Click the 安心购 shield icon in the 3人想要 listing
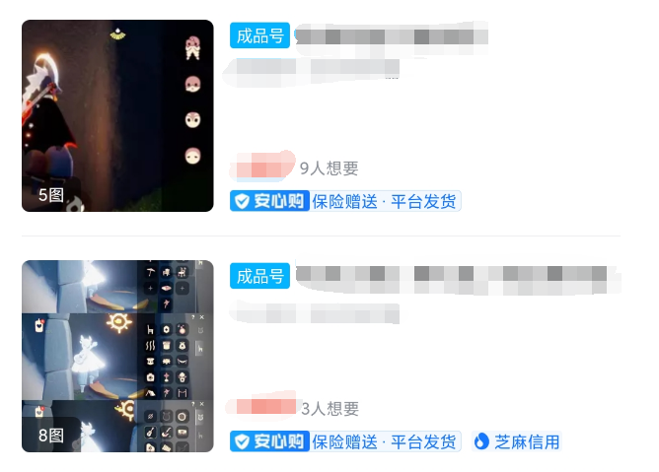Image resolution: width=659 pixels, height=472 pixels. click(242, 441)
